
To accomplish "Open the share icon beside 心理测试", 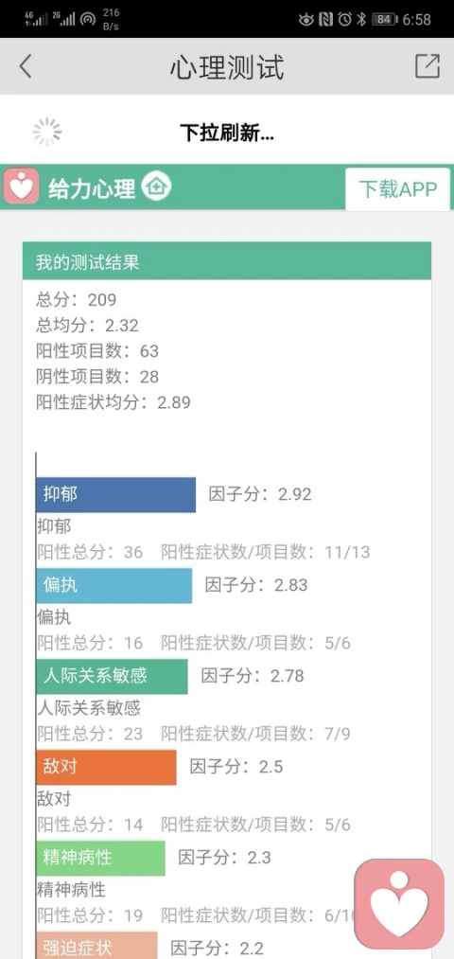I will tap(428, 66).
